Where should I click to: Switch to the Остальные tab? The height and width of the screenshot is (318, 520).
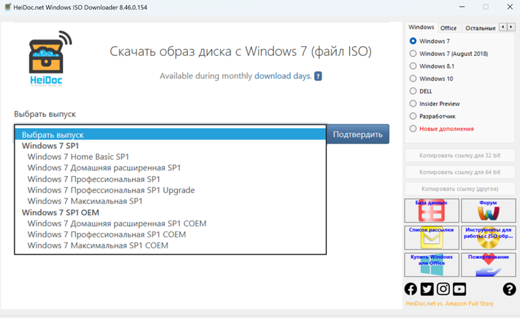point(480,28)
